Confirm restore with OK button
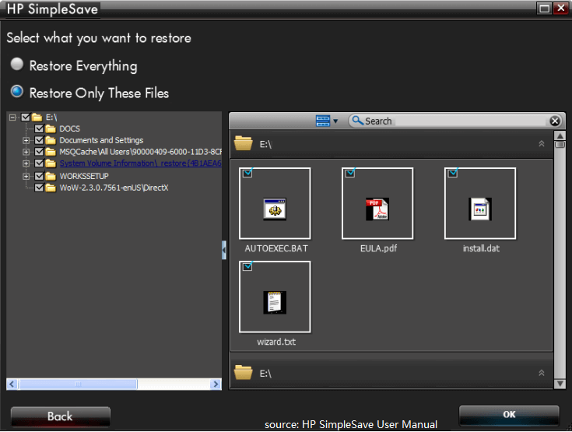The image size is (572, 432). coord(509,415)
